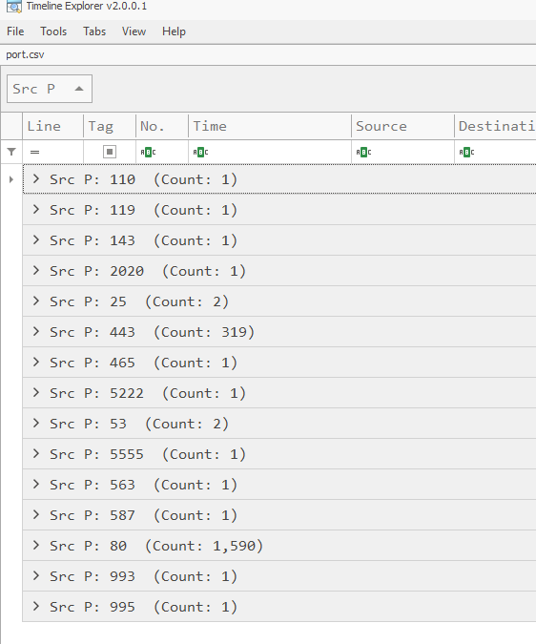Viewport: 536px width, 644px height.
Task: Expand the Src P: 143 group
Action: tap(36, 239)
